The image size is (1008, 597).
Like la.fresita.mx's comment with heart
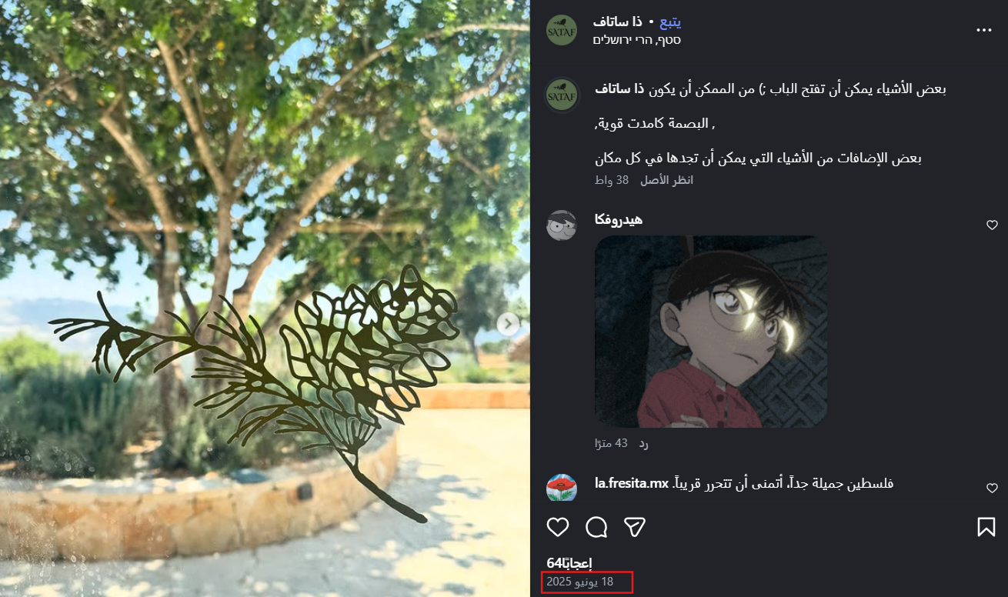(x=992, y=489)
